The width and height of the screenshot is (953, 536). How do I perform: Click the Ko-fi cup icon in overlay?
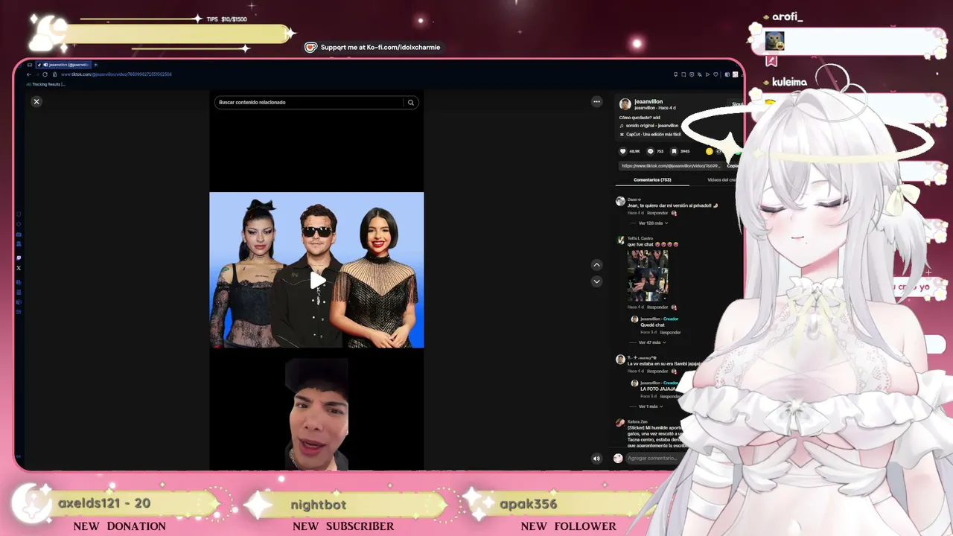(x=311, y=48)
